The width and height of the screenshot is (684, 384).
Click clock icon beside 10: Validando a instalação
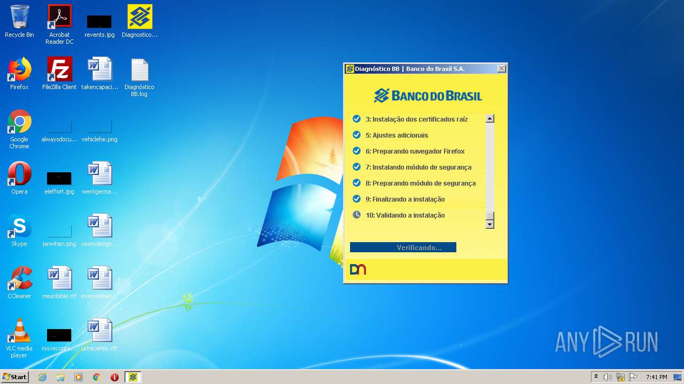(x=356, y=215)
